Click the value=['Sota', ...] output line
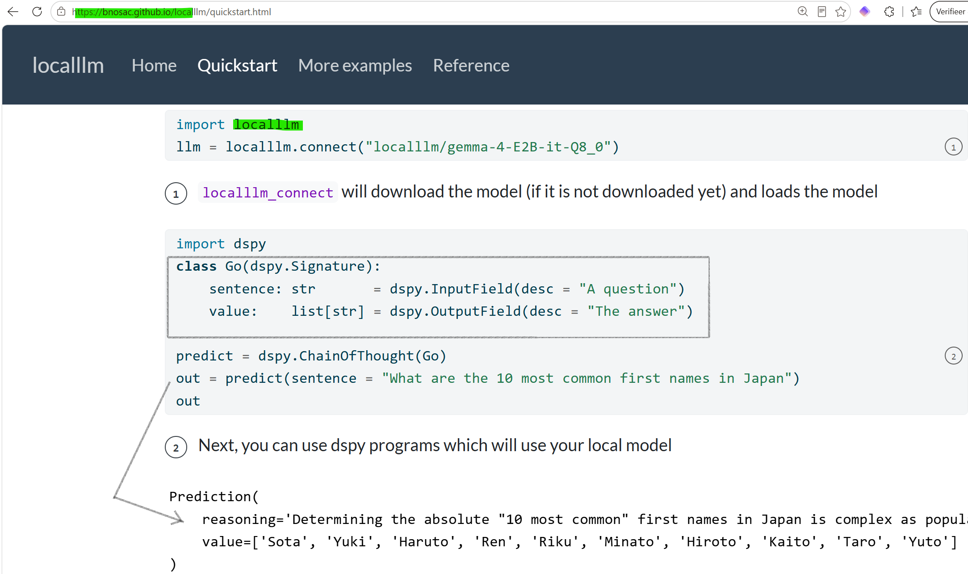 [579, 542]
